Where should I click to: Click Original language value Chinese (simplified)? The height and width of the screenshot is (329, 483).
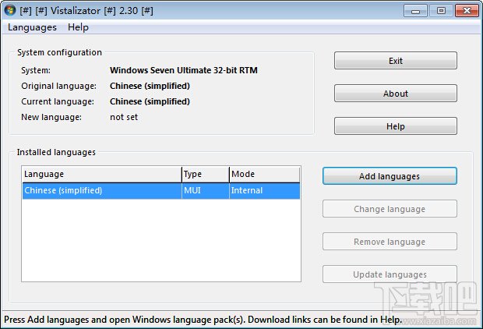(x=150, y=86)
